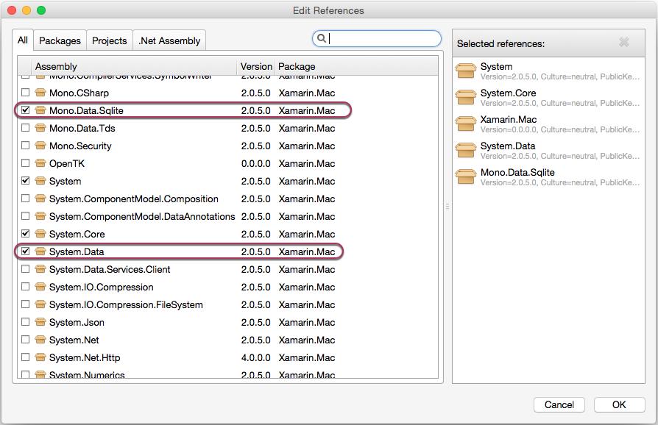Screen dimensions: 658x425
Task: Click the System.Data.Services.Client package icon
Action: pyautogui.click(x=40, y=269)
